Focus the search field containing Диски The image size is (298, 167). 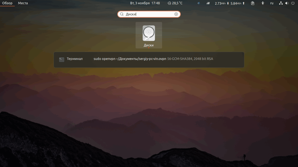149,14
